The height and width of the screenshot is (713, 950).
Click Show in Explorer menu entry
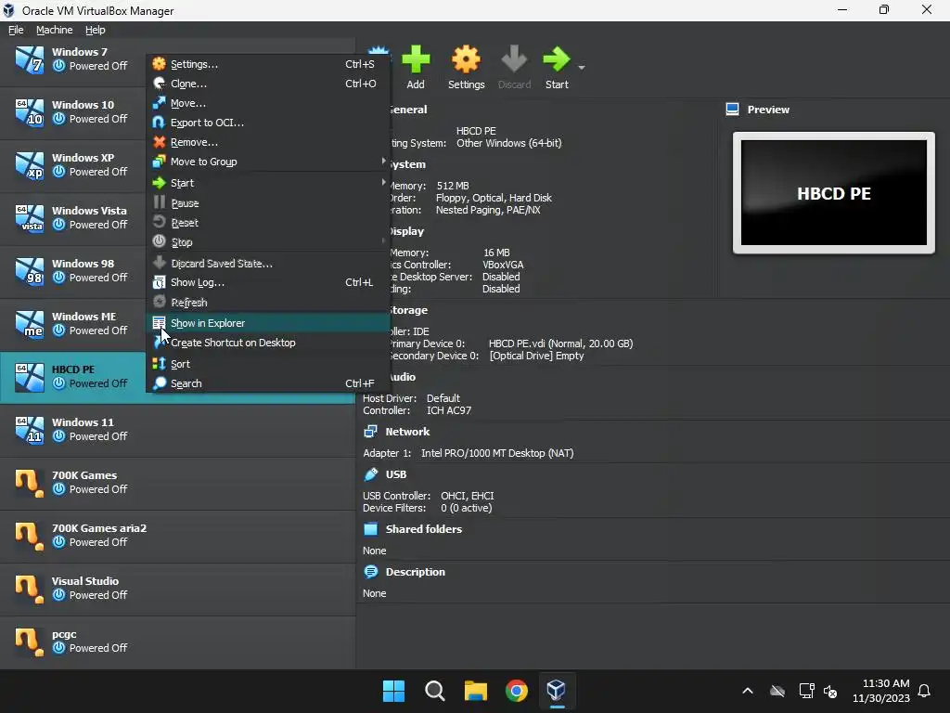point(266,323)
